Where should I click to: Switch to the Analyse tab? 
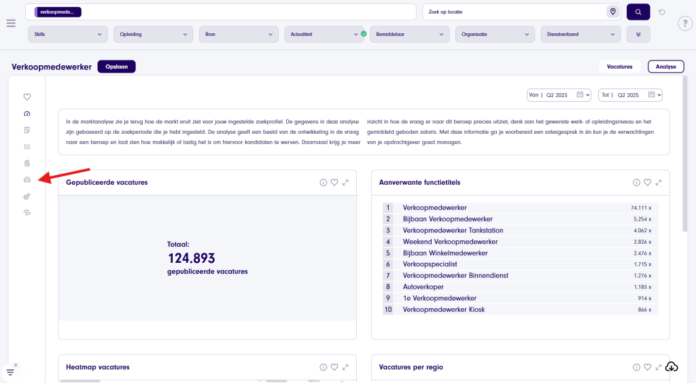point(665,67)
